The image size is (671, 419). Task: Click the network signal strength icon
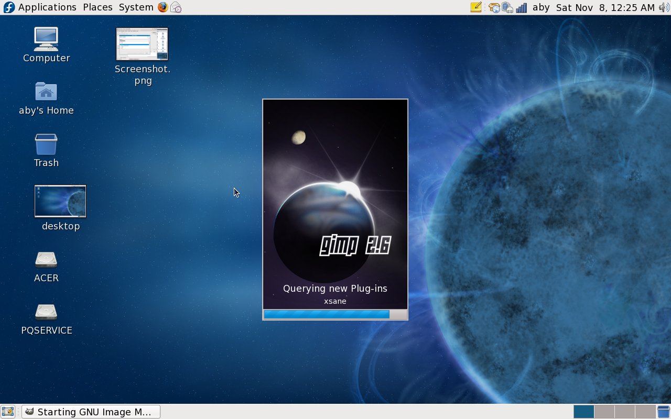click(x=521, y=7)
